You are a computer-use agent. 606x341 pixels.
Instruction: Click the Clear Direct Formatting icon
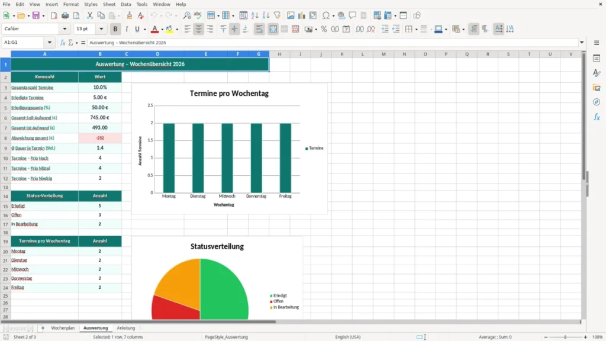[141, 15]
